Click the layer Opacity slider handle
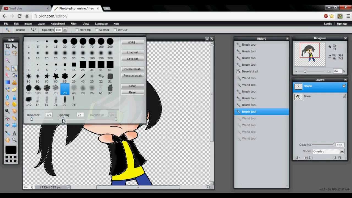The height and width of the screenshot is (198, 352). [x=334, y=145]
